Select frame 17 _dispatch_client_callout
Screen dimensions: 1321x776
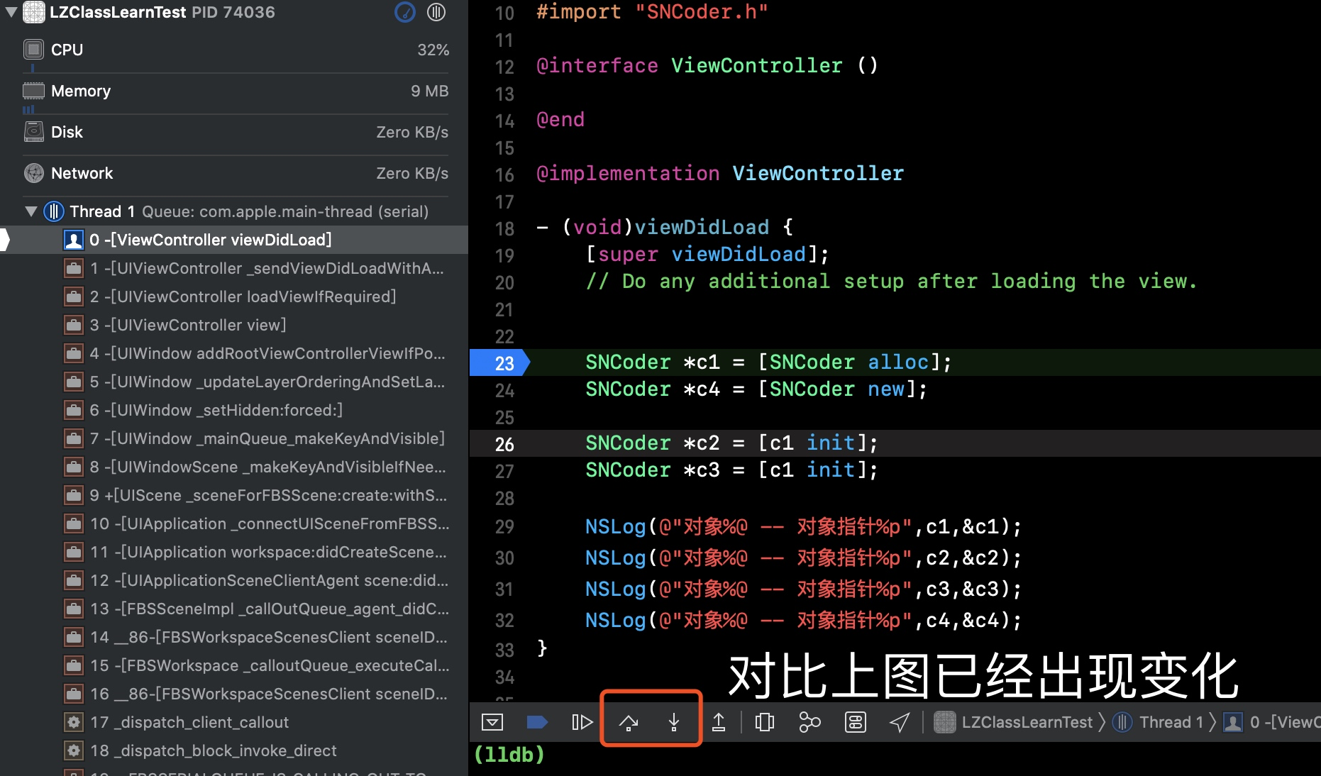pyautogui.click(x=234, y=722)
